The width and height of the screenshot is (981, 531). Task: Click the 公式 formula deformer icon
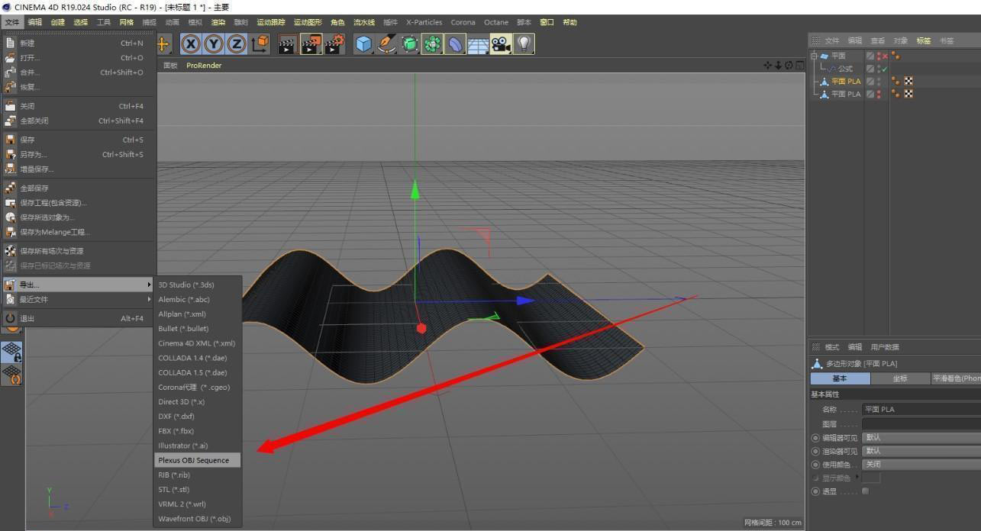click(832, 69)
